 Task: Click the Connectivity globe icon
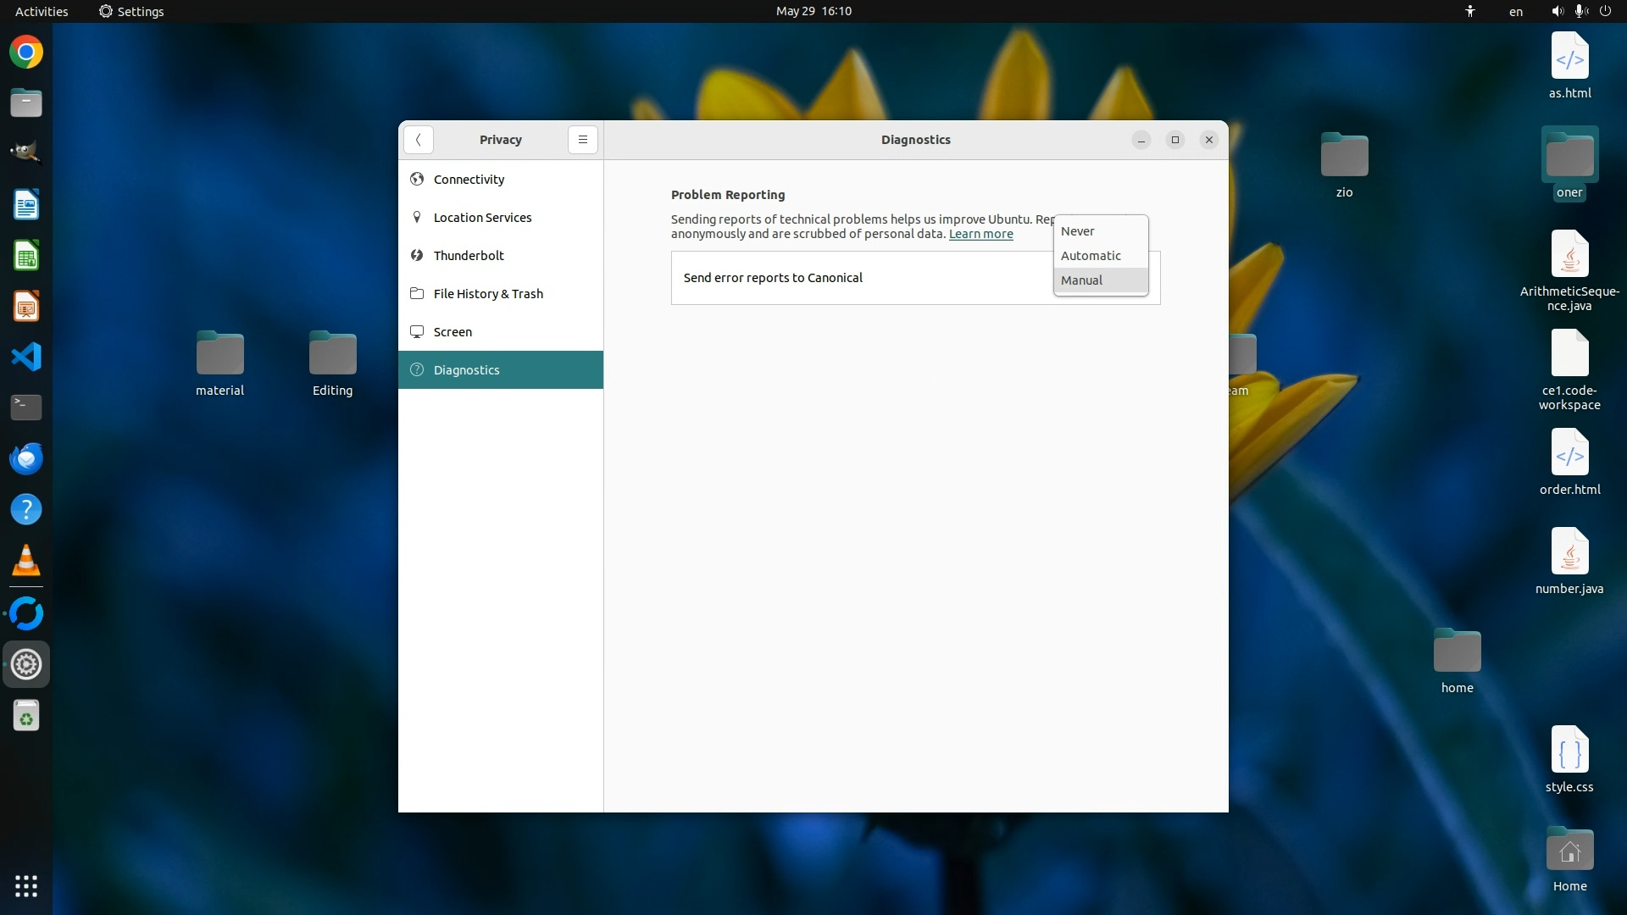tap(416, 179)
